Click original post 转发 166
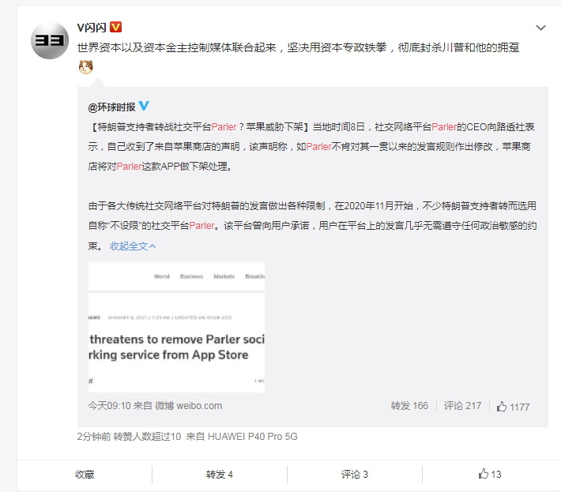 (409, 406)
